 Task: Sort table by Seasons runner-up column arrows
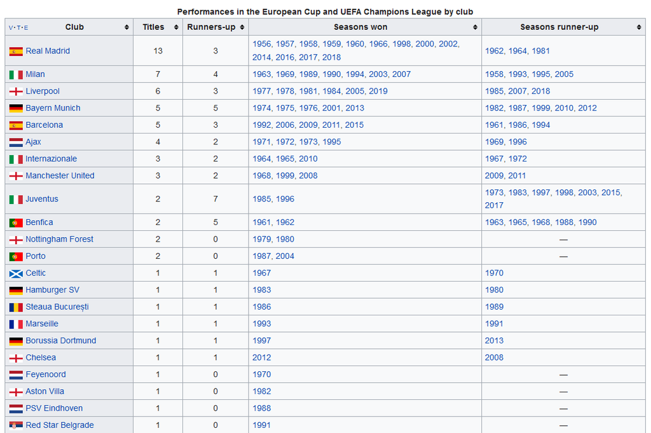point(638,27)
